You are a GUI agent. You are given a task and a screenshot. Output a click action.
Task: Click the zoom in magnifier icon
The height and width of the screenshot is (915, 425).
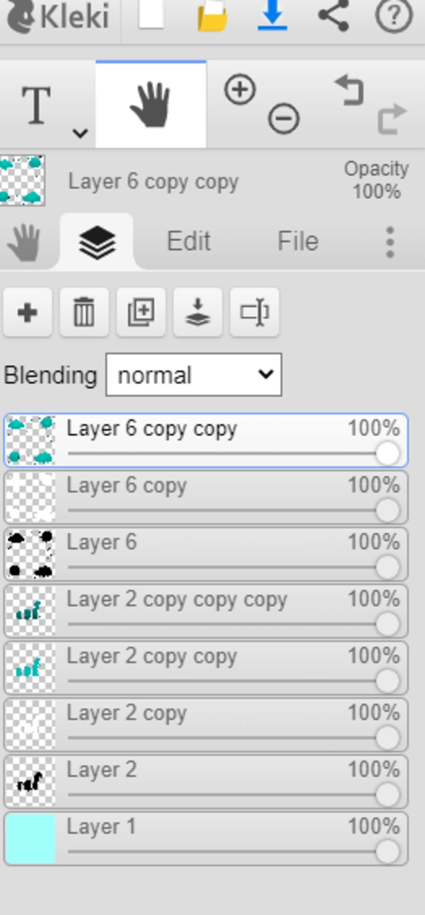click(240, 89)
